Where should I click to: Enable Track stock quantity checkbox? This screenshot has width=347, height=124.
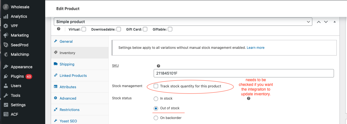coord(156,86)
